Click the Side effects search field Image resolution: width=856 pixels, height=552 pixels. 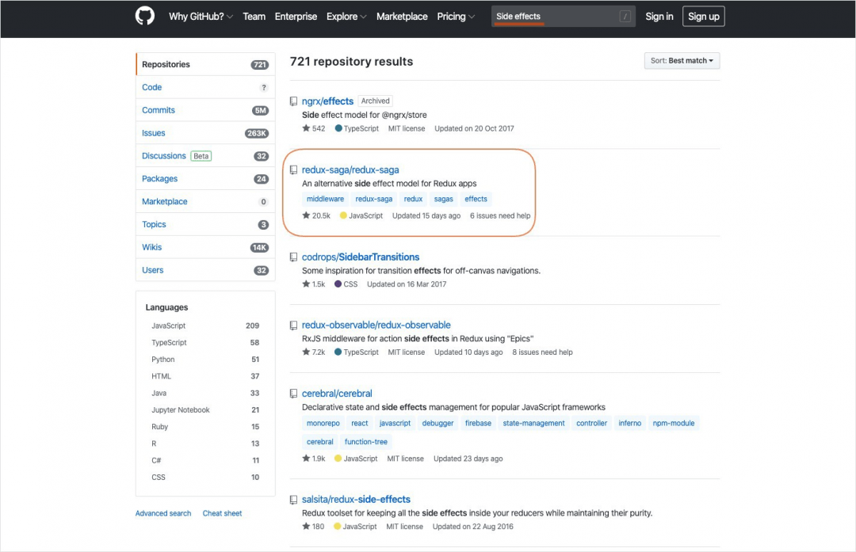[555, 17]
